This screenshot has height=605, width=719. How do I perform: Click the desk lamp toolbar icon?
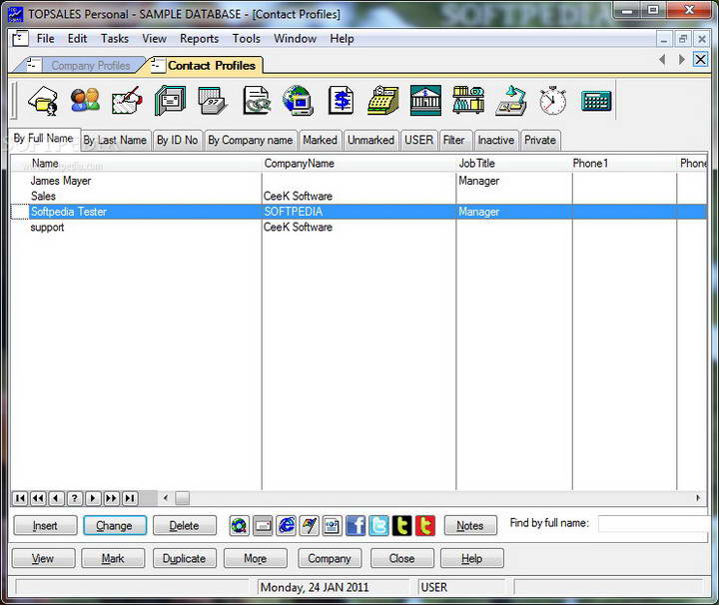[511, 101]
